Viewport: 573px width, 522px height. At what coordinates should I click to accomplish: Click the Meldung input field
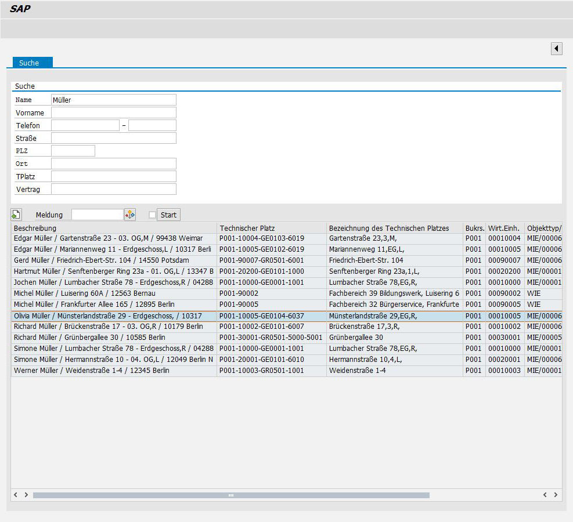[97, 215]
